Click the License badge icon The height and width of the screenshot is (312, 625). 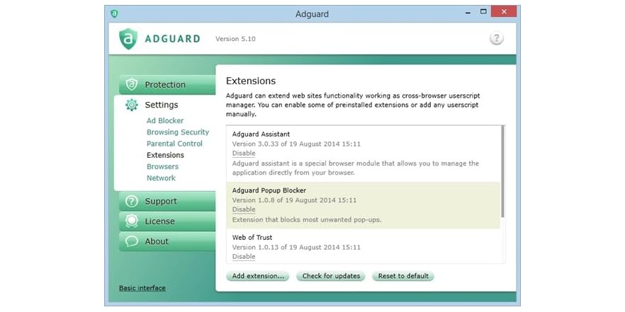tap(132, 221)
